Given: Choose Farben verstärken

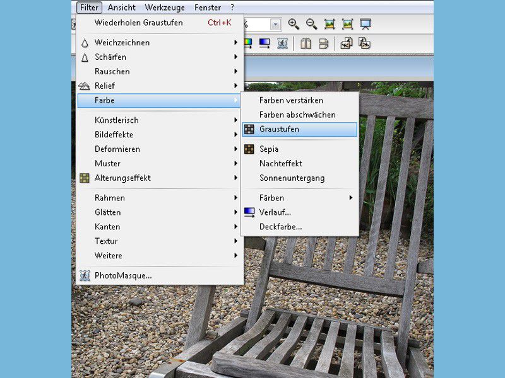Looking at the screenshot, I should [x=299, y=101].
